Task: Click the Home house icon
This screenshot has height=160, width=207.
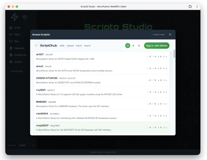Action: [x=11, y=28]
